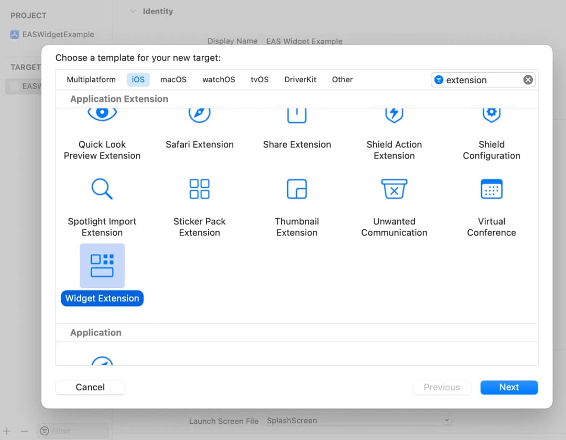
Task: Pick the Thumbnail Extension template icon
Action: [x=297, y=189]
